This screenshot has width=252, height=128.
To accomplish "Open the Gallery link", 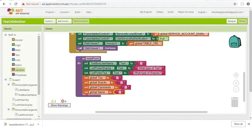I will pyautogui.click(x=160, y=12).
